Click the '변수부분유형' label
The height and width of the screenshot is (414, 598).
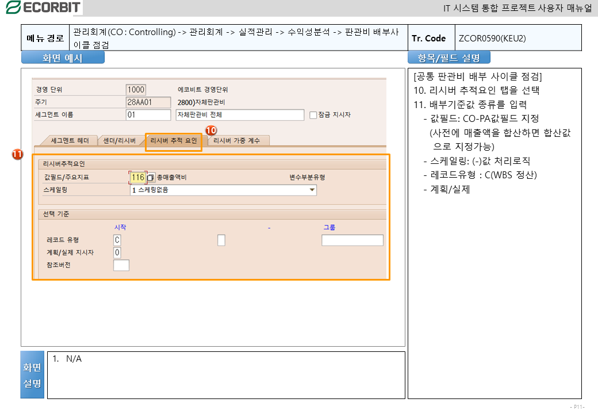(x=307, y=177)
